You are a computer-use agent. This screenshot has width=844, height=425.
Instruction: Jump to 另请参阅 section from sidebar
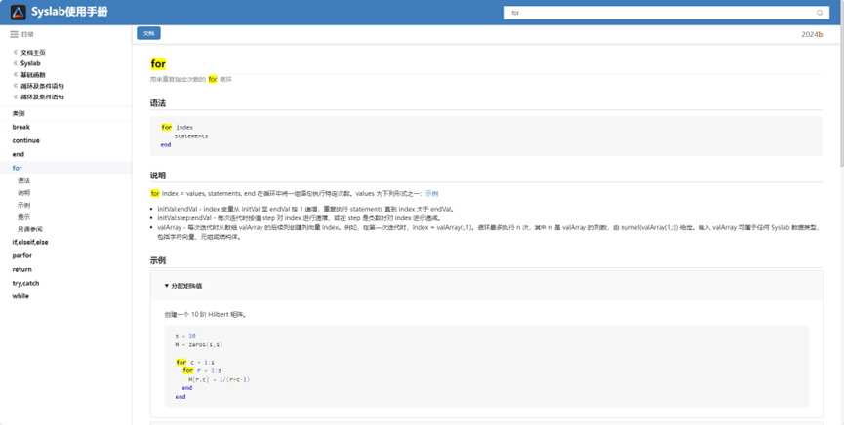coord(30,229)
